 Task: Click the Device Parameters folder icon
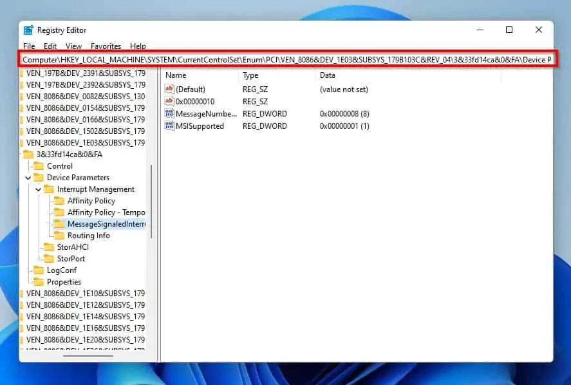tap(39, 178)
